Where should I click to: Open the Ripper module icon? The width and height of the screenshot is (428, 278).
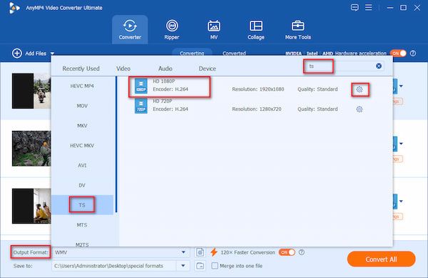click(x=172, y=26)
